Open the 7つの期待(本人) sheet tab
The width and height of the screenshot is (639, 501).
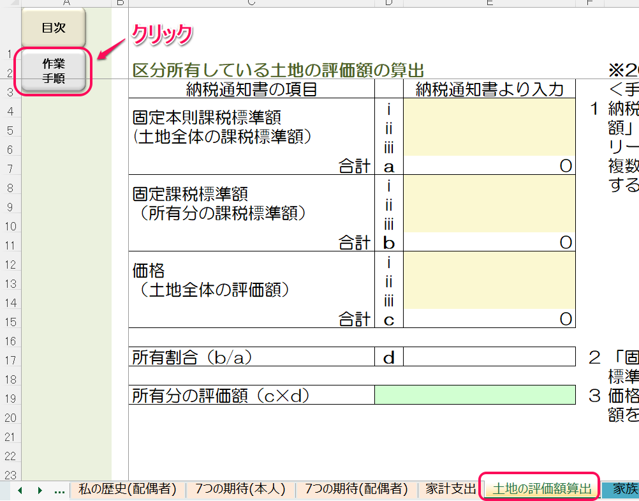click(240, 490)
